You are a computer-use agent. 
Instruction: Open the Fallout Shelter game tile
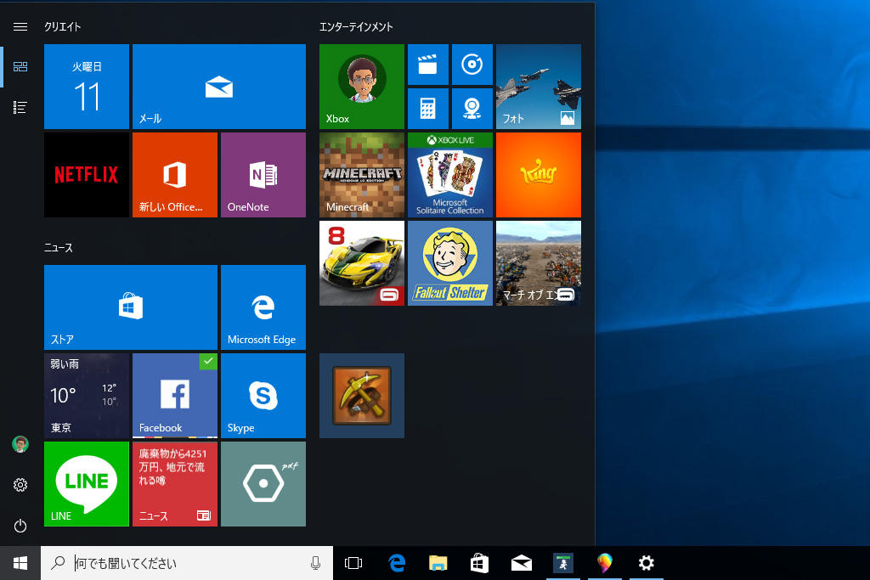tap(450, 263)
